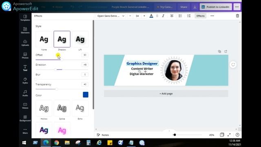Screen dimensions: 261x147
Task: Select the Lift text style
Action: point(80,39)
